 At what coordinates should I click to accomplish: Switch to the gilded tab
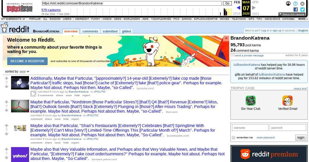pos(126,31)
